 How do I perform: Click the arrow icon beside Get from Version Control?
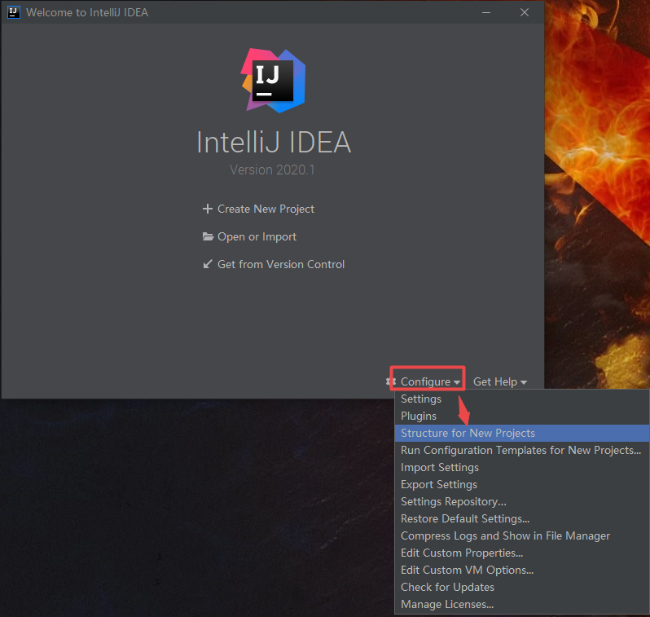[207, 264]
